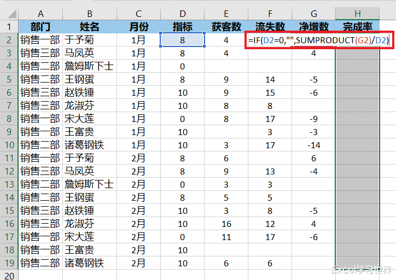Select 销售二部 cell in row 13
396x280 pixels.
(40, 184)
